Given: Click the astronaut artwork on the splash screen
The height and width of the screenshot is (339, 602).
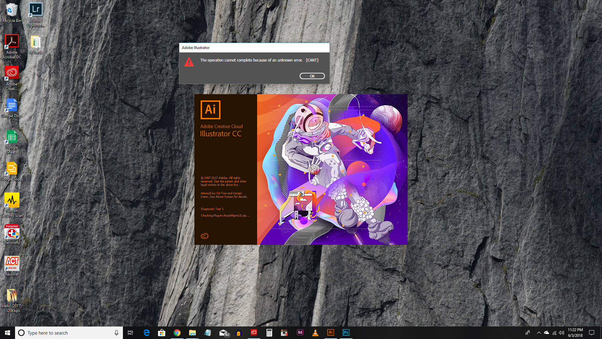Looking at the screenshot, I should coord(332,169).
